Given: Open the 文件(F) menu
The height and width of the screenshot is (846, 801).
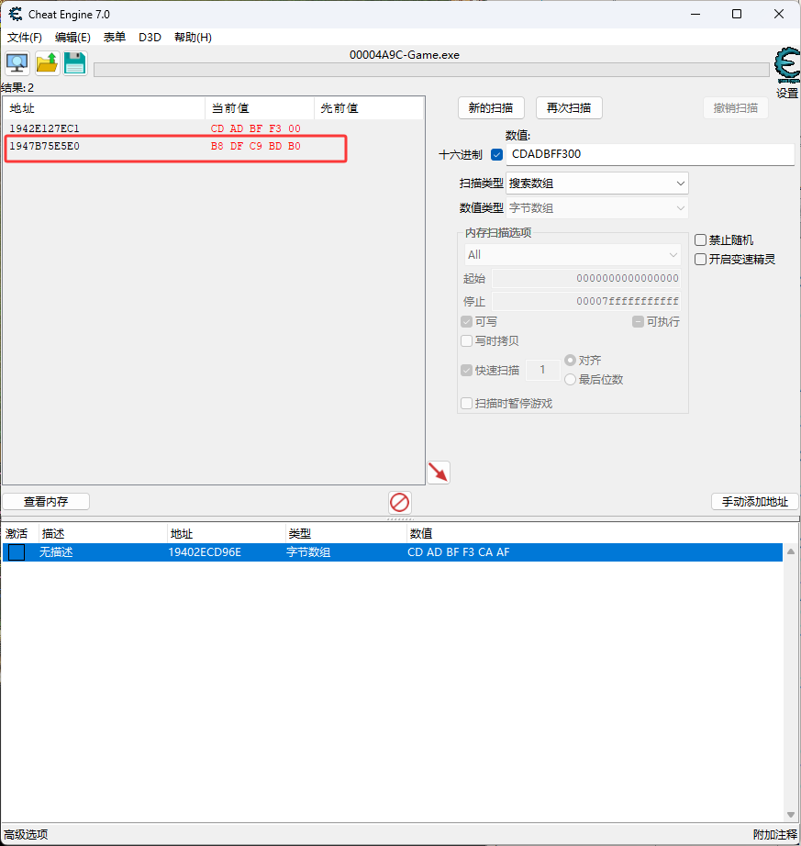Looking at the screenshot, I should [x=24, y=38].
